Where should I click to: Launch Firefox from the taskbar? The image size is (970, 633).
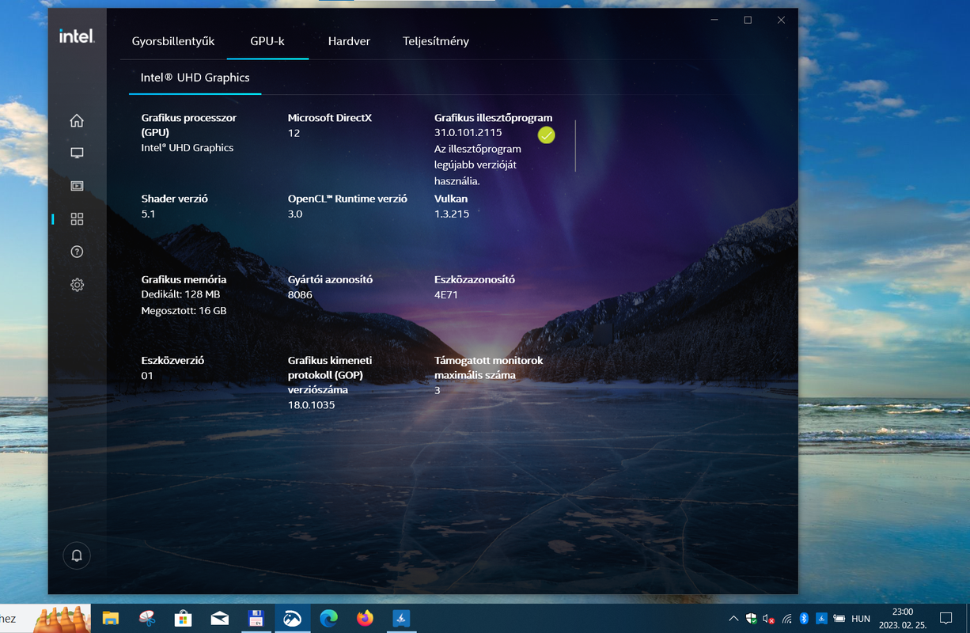point(365,618)
